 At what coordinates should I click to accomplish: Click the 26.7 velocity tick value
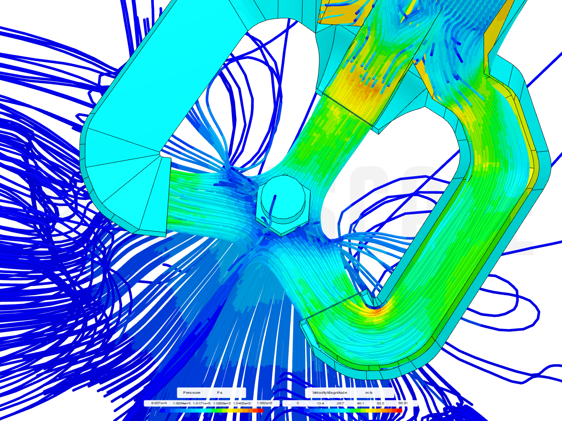tap(340, 403)
